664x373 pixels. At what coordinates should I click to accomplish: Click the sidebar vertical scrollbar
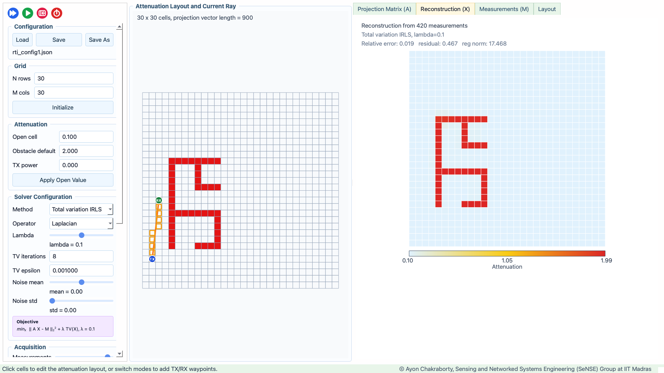click(119, 126)
